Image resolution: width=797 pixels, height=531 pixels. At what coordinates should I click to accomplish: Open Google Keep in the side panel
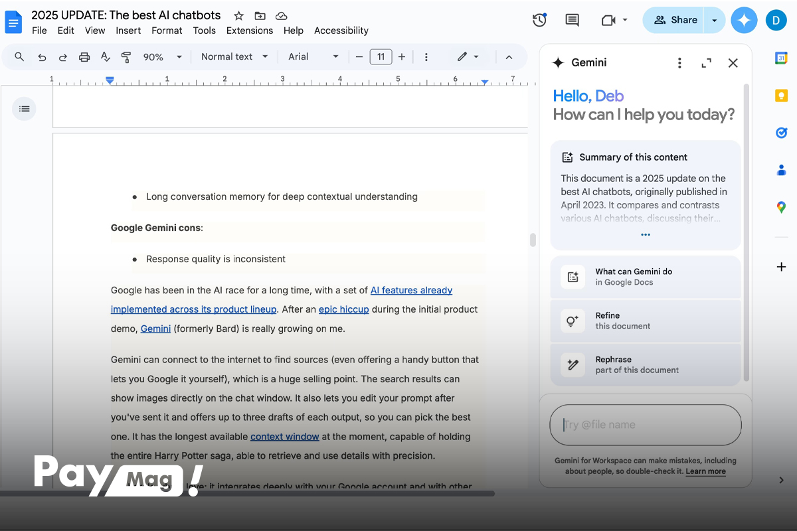point(781,96)
